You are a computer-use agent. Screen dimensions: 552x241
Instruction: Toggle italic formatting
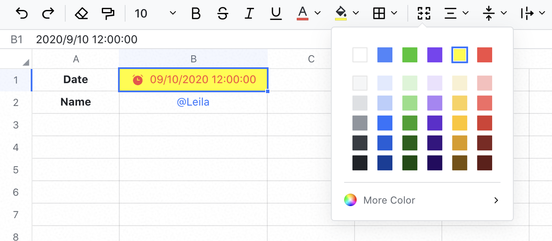(x=249, y=13)
